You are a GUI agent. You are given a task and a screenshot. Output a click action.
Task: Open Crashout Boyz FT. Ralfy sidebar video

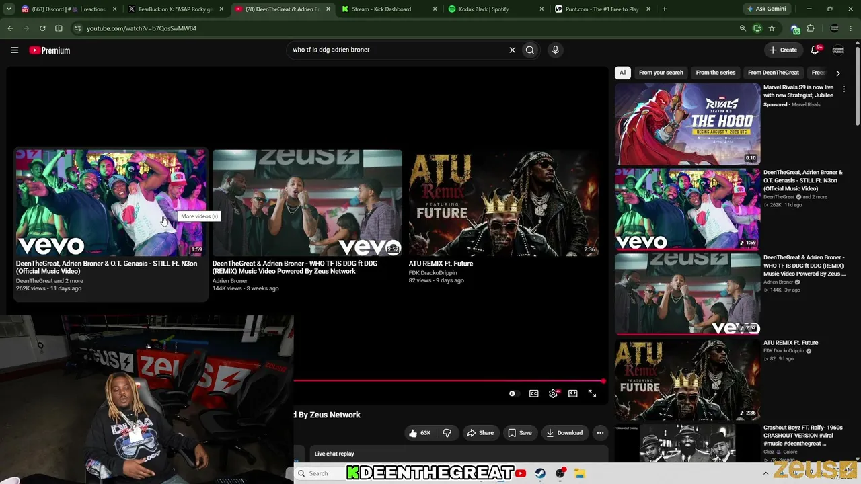point(802,436)
